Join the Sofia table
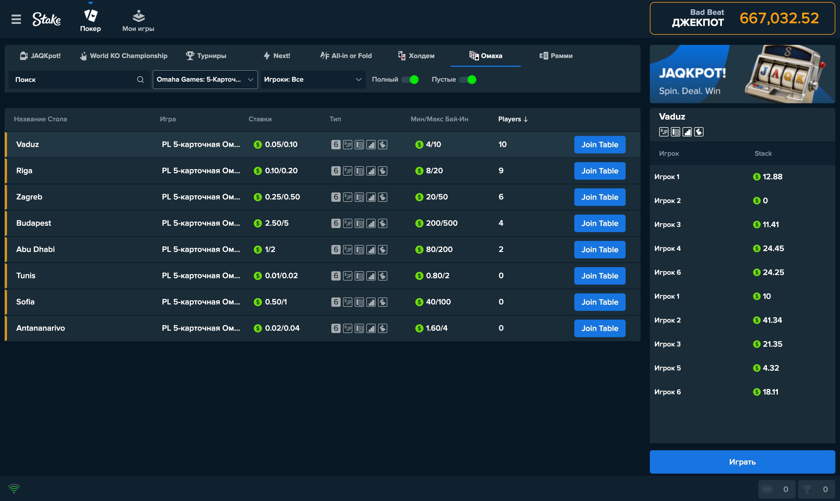Screen dimensions: 840x501 pyautogui.click(x=600, y=302)
